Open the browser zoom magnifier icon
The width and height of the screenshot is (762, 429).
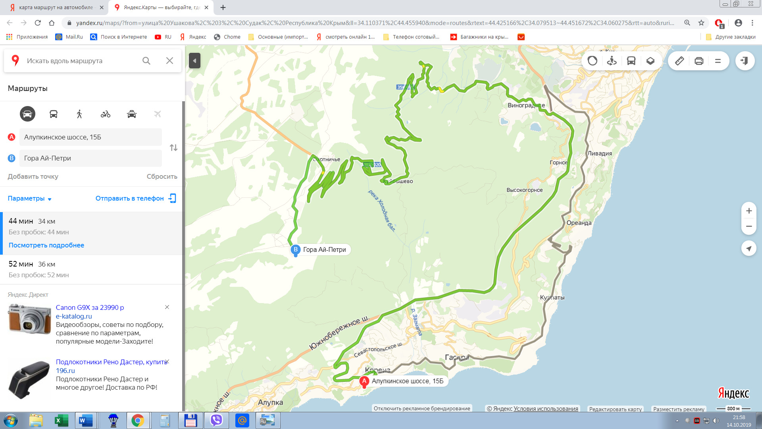click(x=687, y=23)
